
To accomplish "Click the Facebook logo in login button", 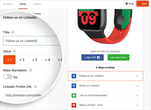I will 98,58.
